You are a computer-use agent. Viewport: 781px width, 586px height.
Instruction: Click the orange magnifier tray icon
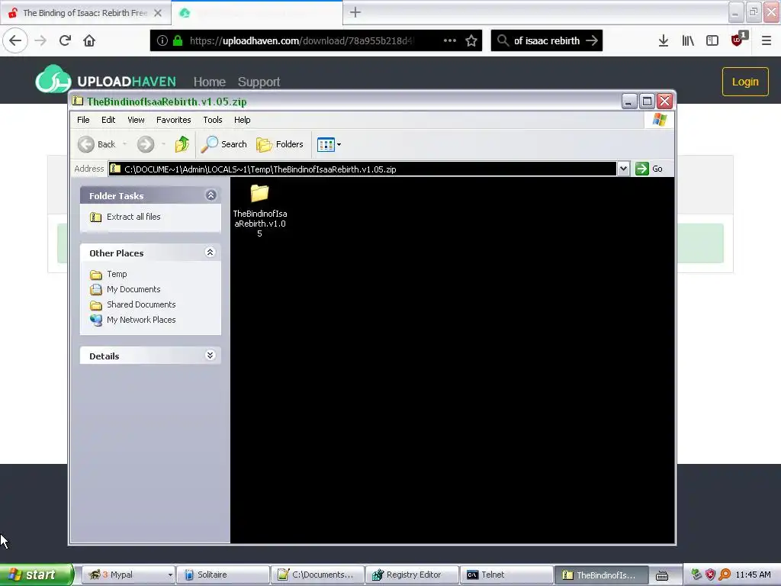pyautogui.click(x=725, y=575)
